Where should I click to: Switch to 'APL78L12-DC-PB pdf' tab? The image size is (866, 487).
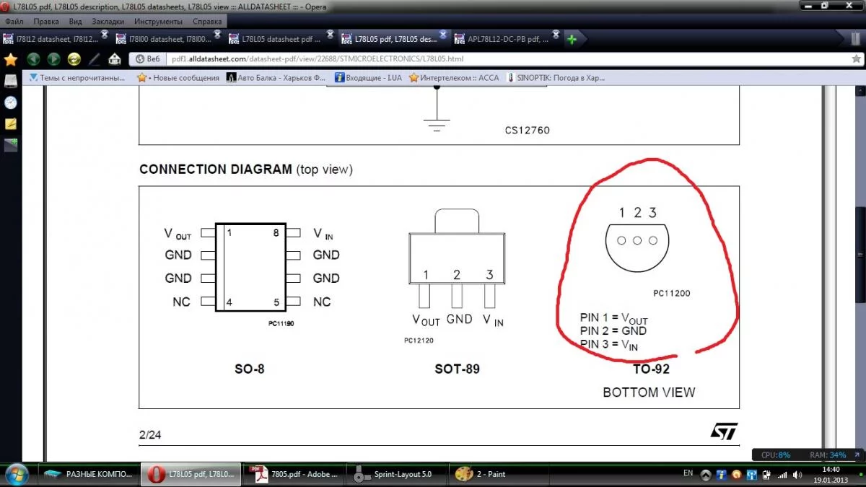pyautogui.click(x=507, y=39)
